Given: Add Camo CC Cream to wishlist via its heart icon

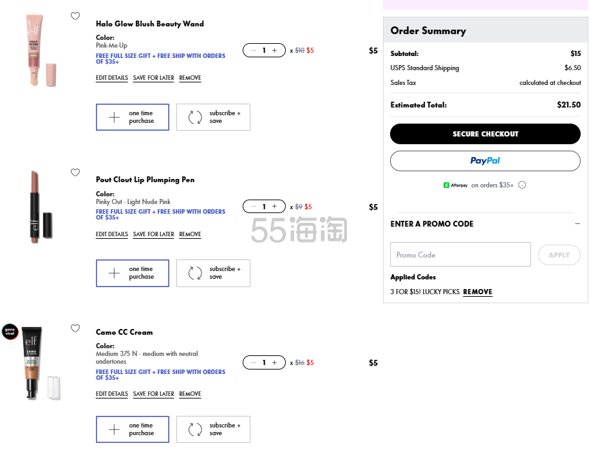Looking at the screenshot, I should (x=75, y=328).
